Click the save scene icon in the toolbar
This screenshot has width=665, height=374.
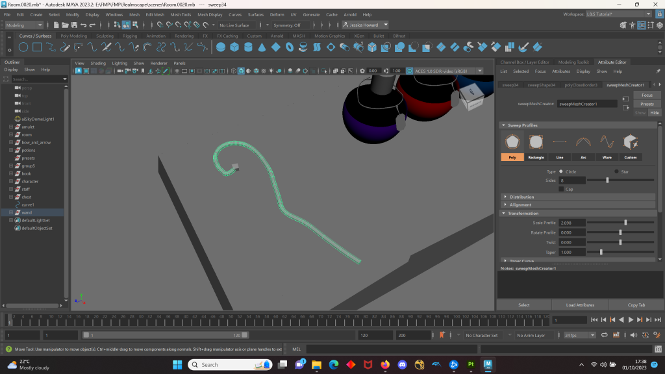74,25
